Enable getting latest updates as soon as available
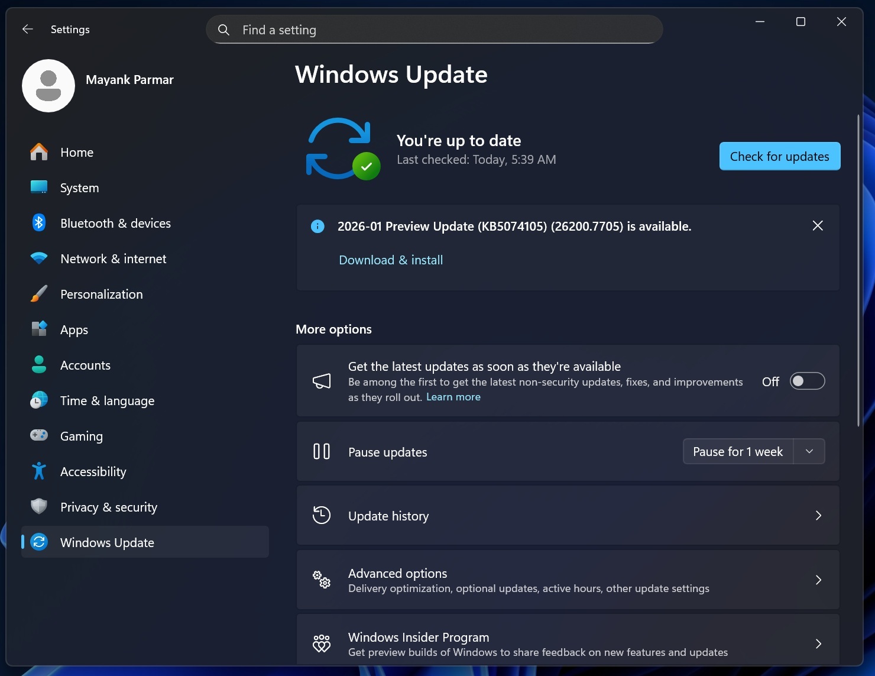The image size is (875, 676). pos(808,381)
